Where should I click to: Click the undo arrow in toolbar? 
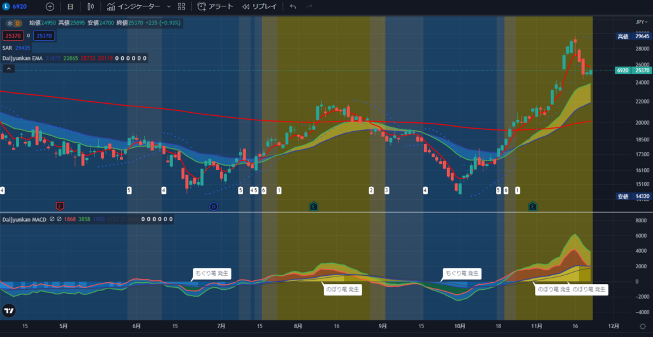293,6
